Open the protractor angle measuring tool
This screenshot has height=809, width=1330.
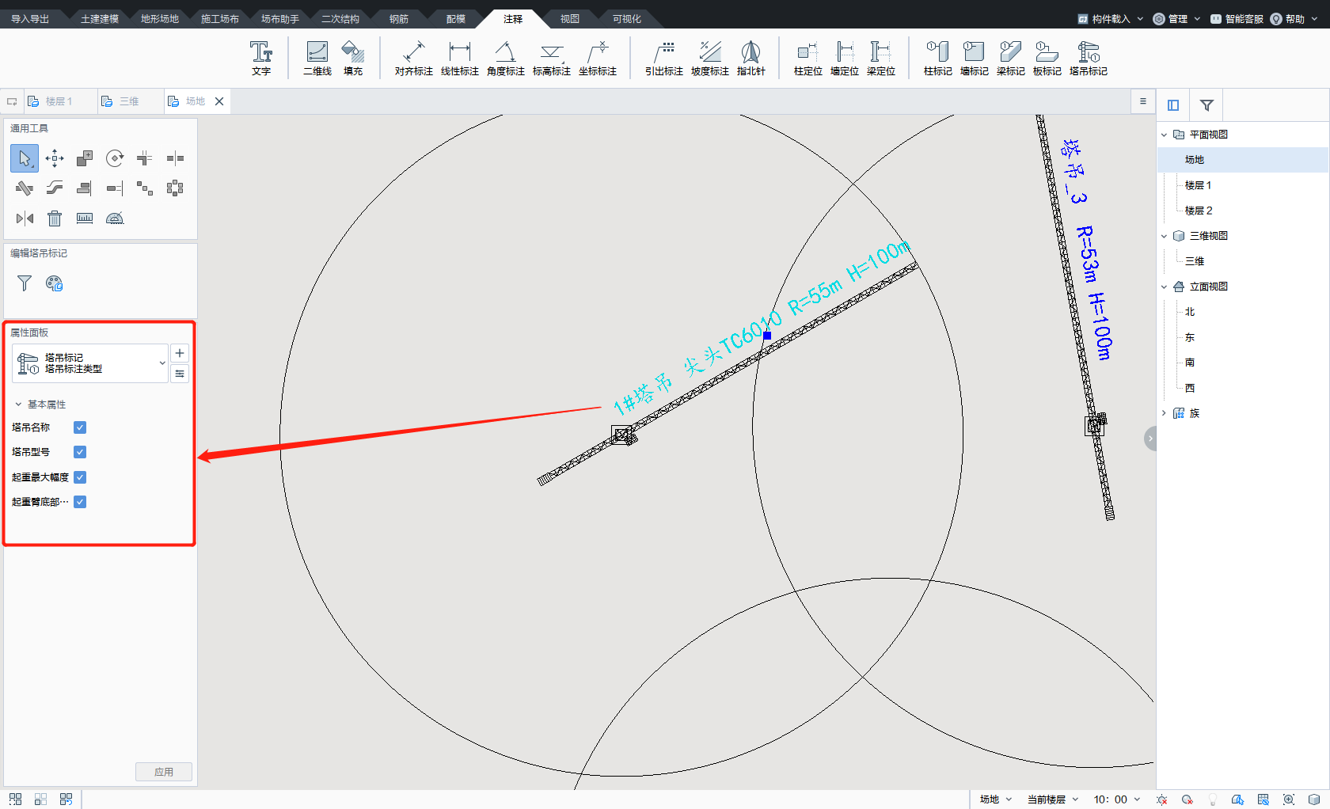pos(115,218)
